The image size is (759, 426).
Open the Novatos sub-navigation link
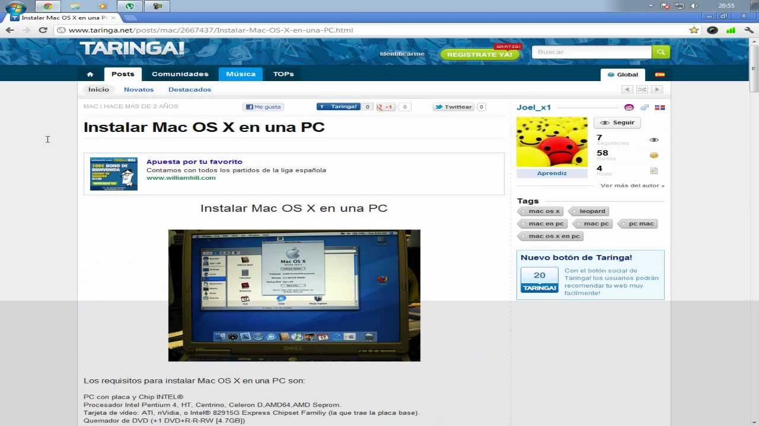[x=139, y=89]
